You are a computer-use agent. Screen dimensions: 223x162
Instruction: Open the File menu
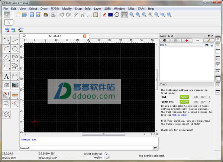[6, 9]
